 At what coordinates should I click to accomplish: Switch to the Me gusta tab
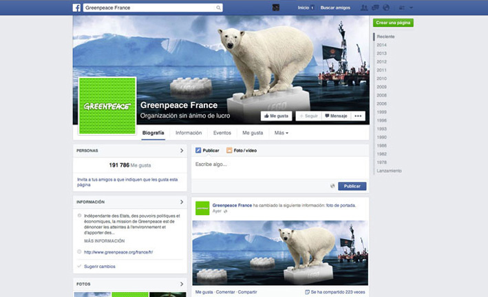point(253,133)
